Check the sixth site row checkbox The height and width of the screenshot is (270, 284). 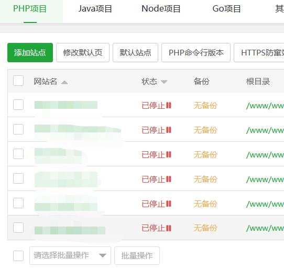(x=18, y=228)
